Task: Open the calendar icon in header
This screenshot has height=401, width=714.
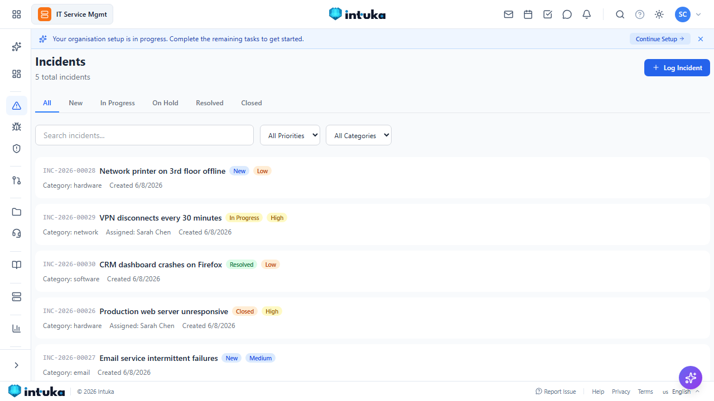Action: 528,14
